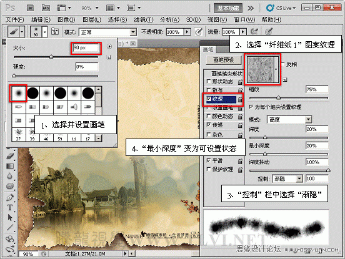The height and width of the screenshot is (259, 345).
Task: Select the brush preset labeled 17
Action: [87, 135]
